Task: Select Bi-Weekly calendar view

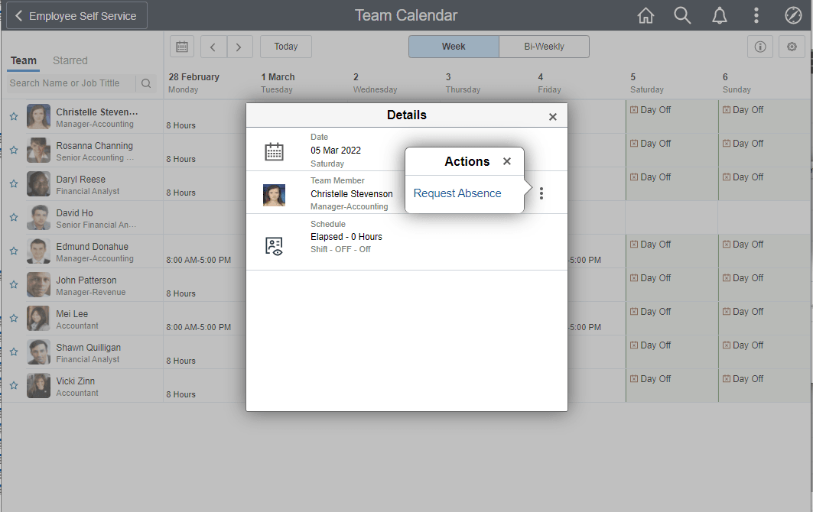Action: click(544, 46)
